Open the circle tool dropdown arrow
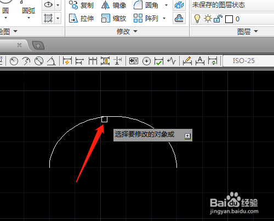 click(x=5, y=18)
